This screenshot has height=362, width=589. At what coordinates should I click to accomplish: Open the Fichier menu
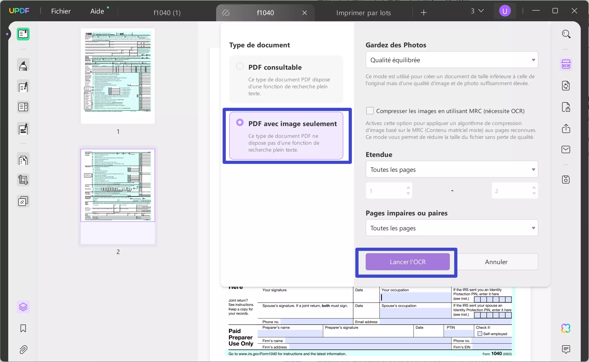tap(61, 11)
